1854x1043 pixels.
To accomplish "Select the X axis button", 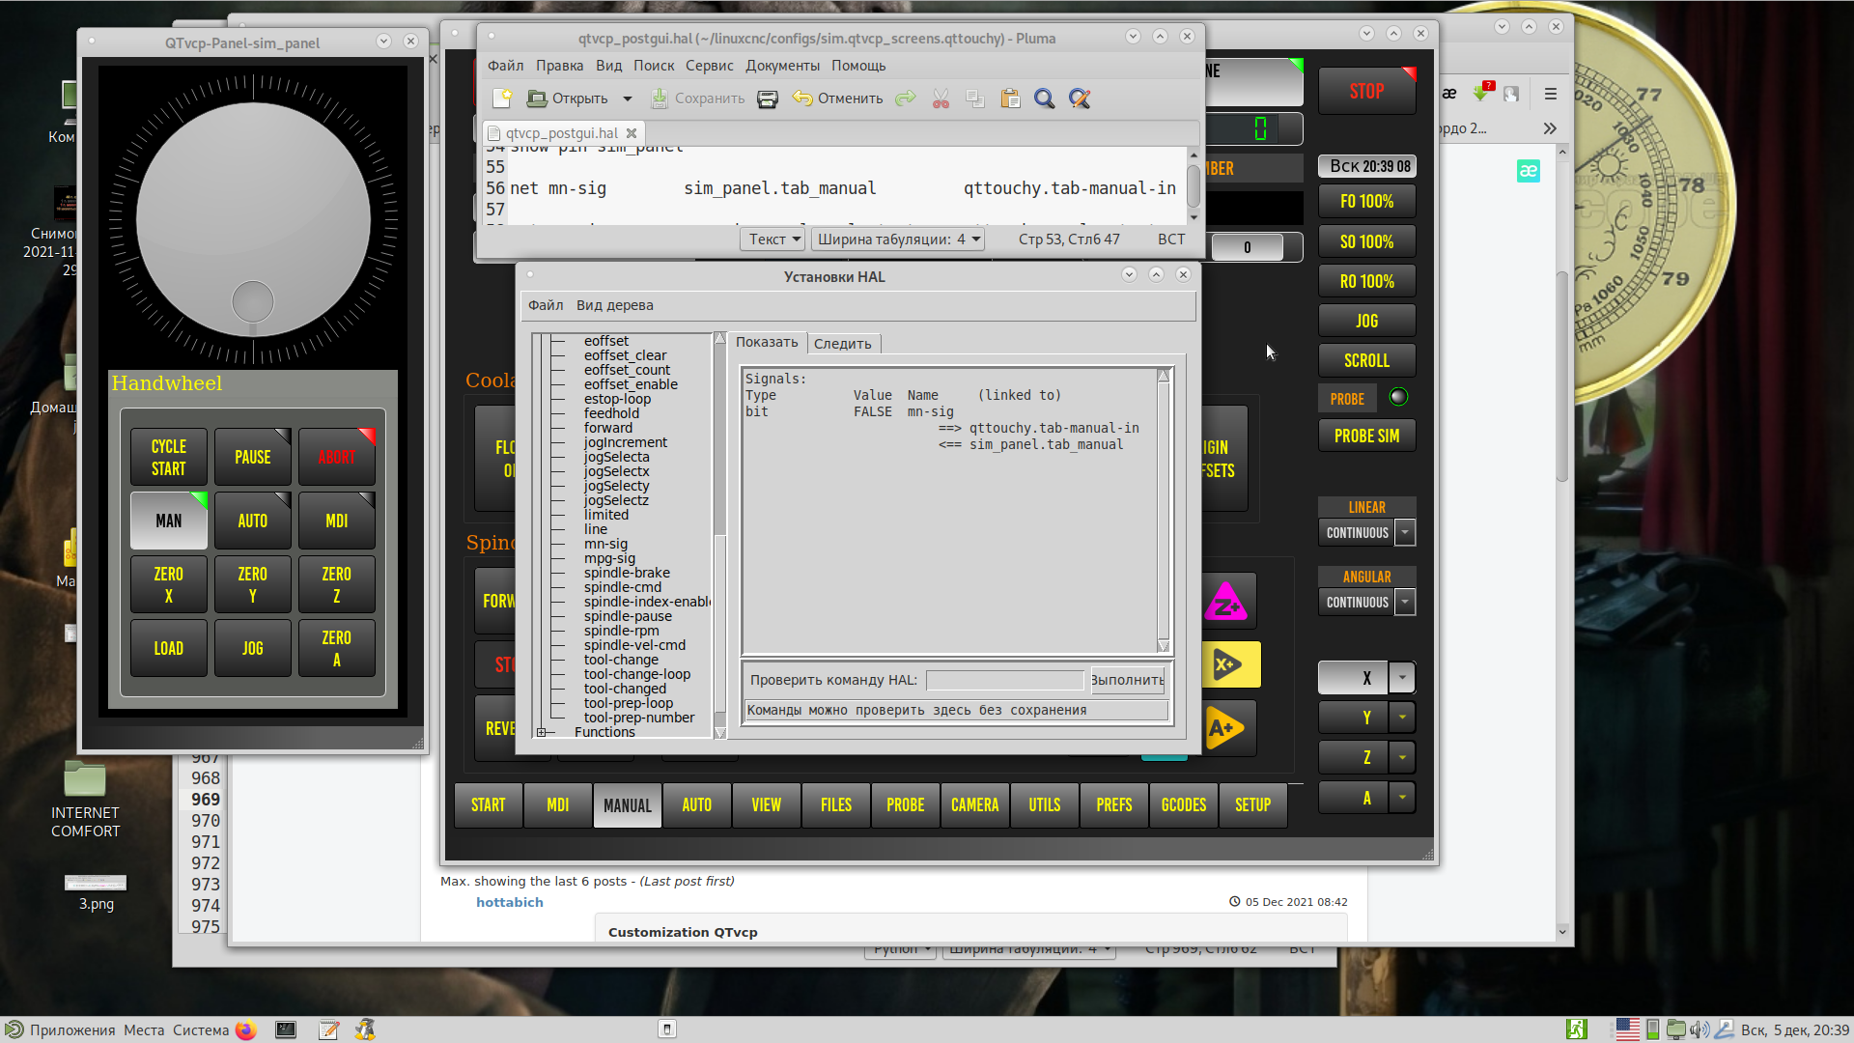I will (x=1354, y=678).
